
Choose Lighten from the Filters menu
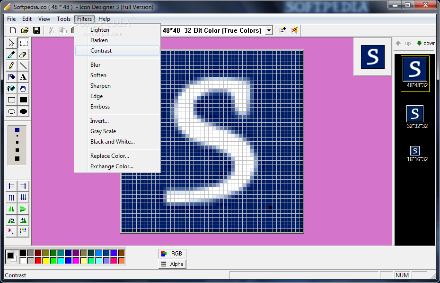click(117, 30)
